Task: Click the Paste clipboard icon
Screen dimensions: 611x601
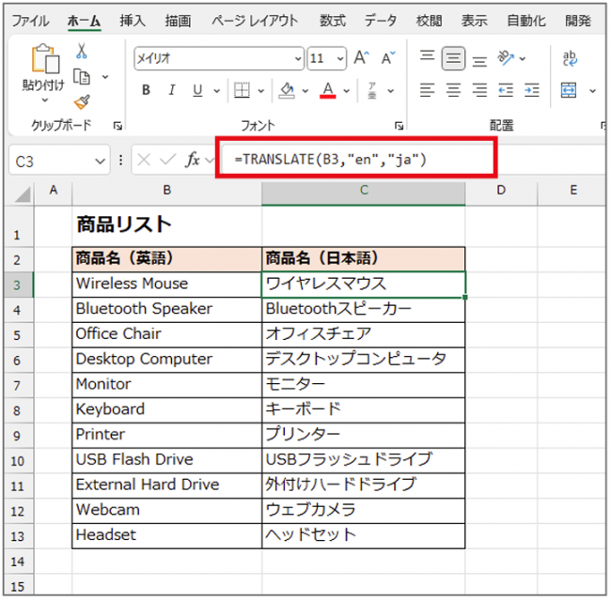Action: tap(45, 58)
